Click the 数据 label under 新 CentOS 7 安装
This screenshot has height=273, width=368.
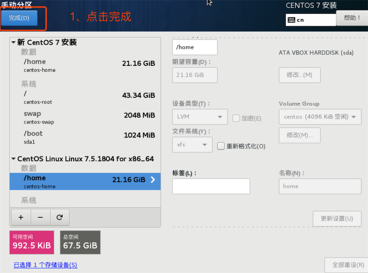(x=29, y=52)
